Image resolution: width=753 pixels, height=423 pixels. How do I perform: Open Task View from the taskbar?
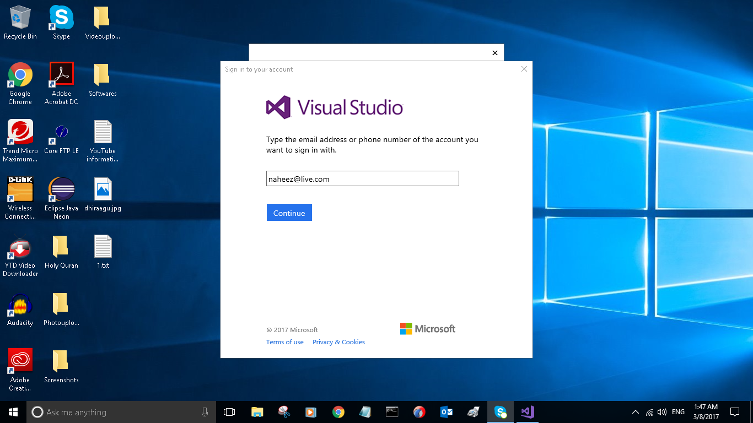click(229, 411)
